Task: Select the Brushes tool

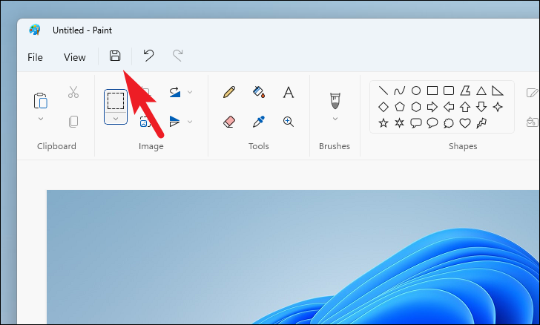Action: click(335, 101)
